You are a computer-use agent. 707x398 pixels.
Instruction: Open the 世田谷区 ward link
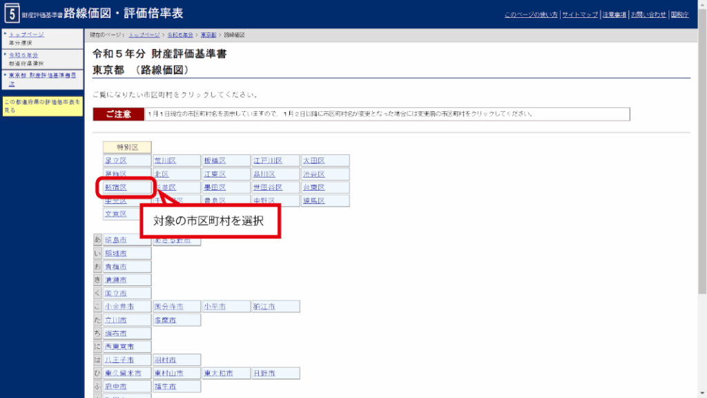(267, 187)
